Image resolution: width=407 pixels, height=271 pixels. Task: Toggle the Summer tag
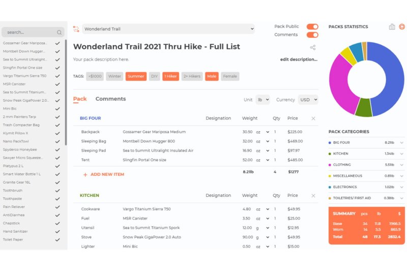tap(136, 76)
